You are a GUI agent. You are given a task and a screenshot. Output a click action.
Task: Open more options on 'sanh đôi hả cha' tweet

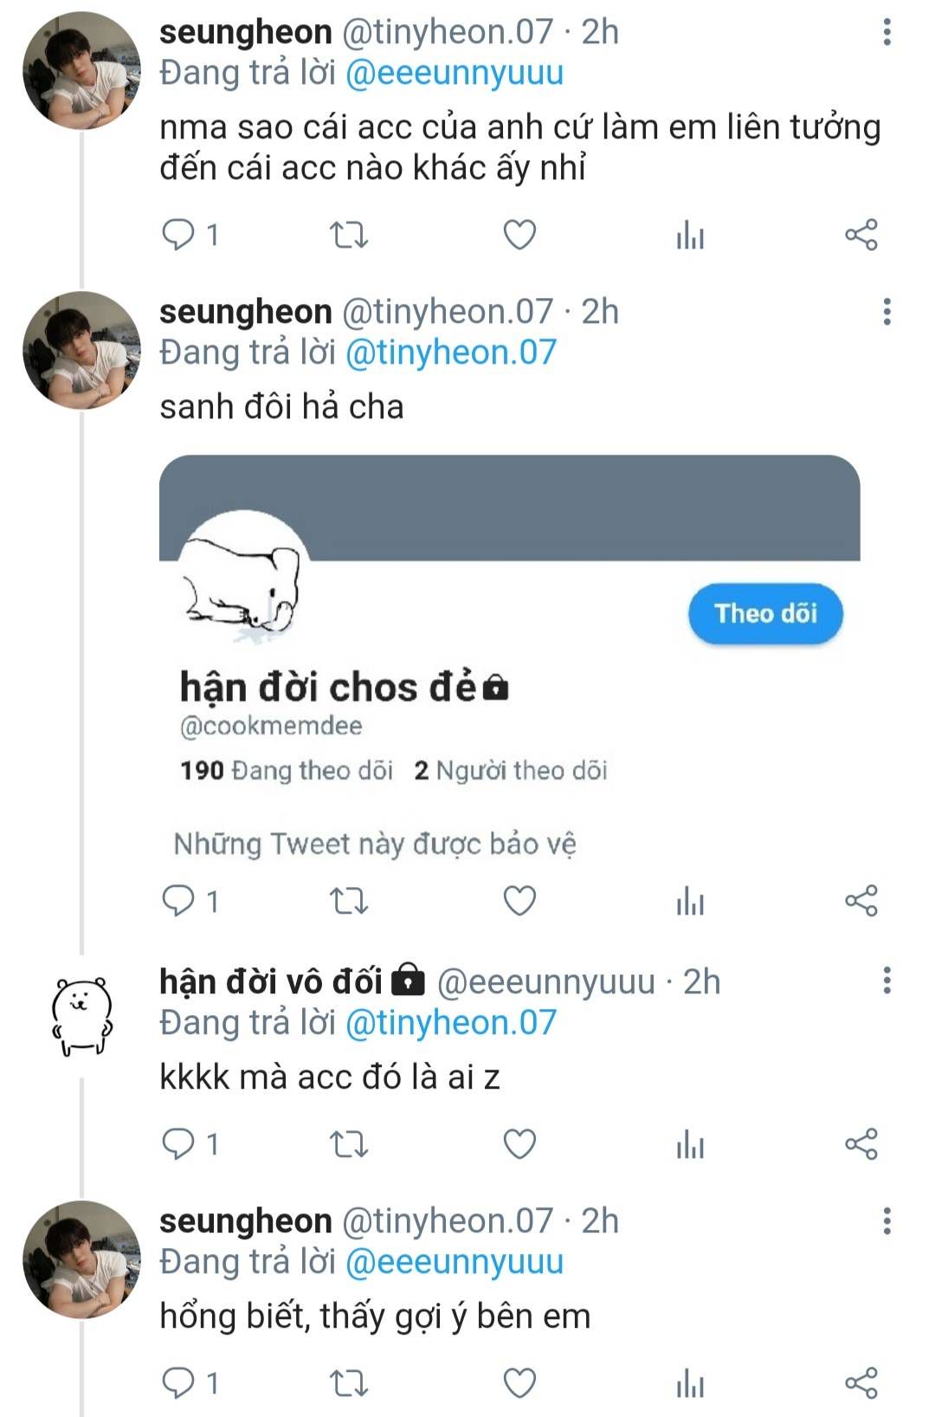(887, 312)
